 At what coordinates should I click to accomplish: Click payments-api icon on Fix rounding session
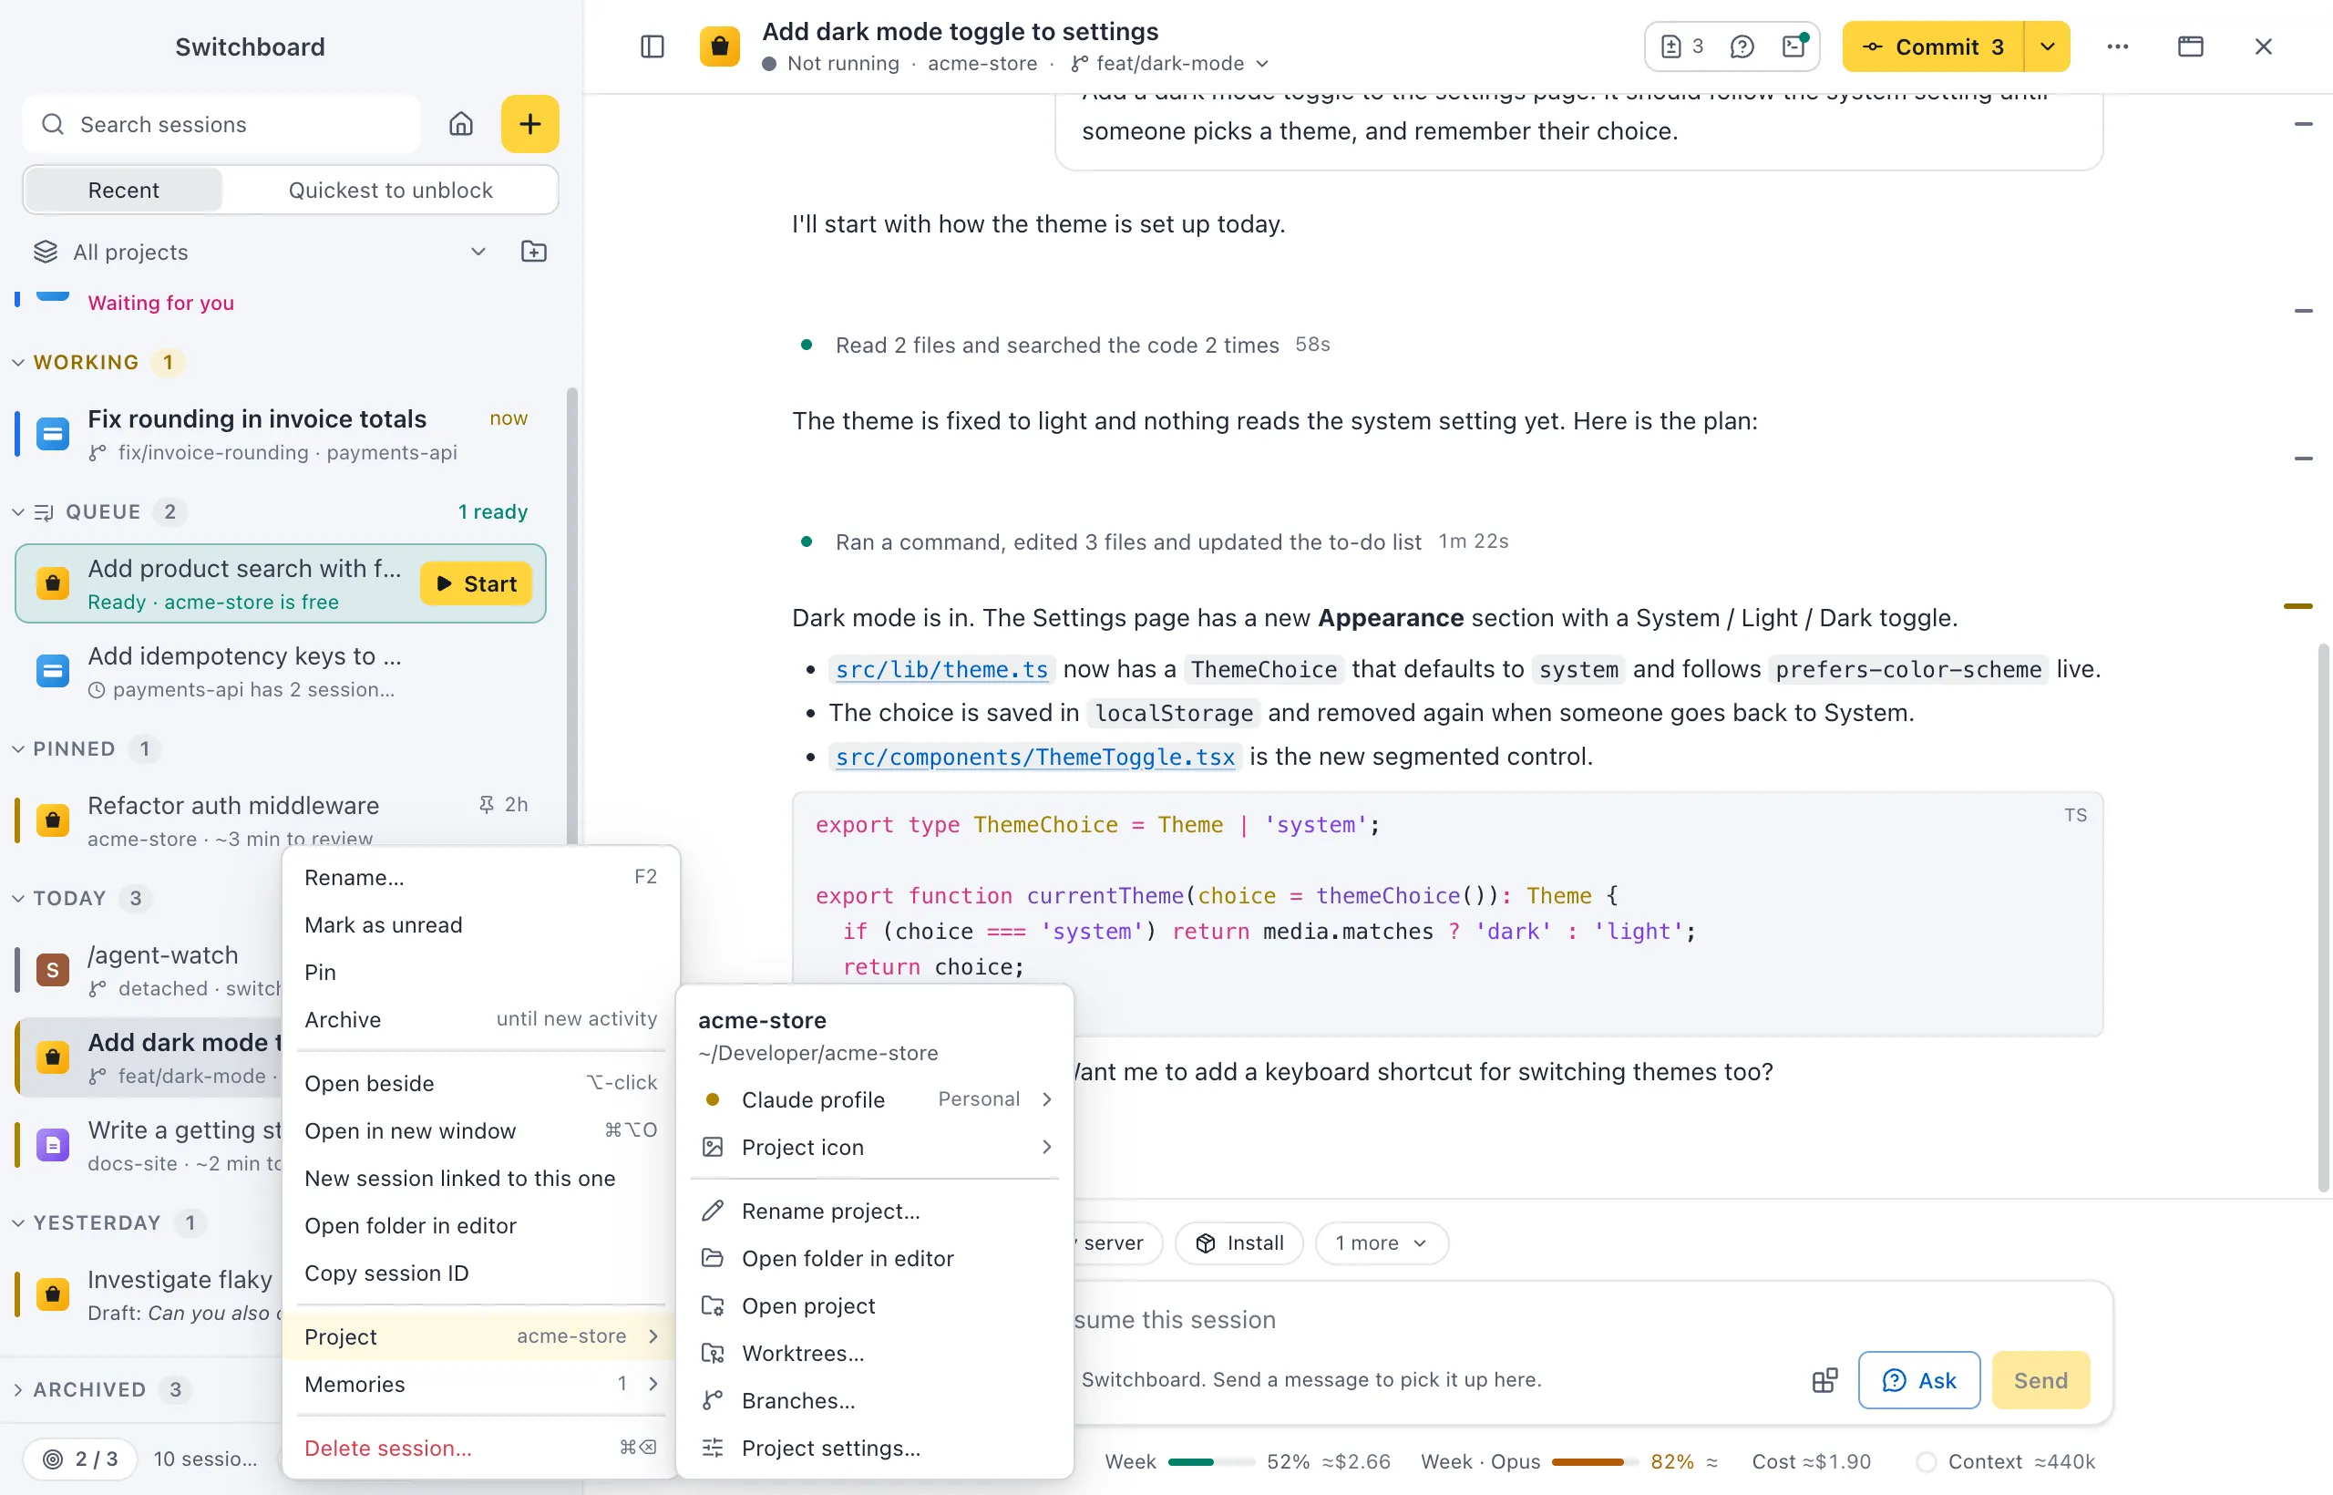tap(53, 434)
